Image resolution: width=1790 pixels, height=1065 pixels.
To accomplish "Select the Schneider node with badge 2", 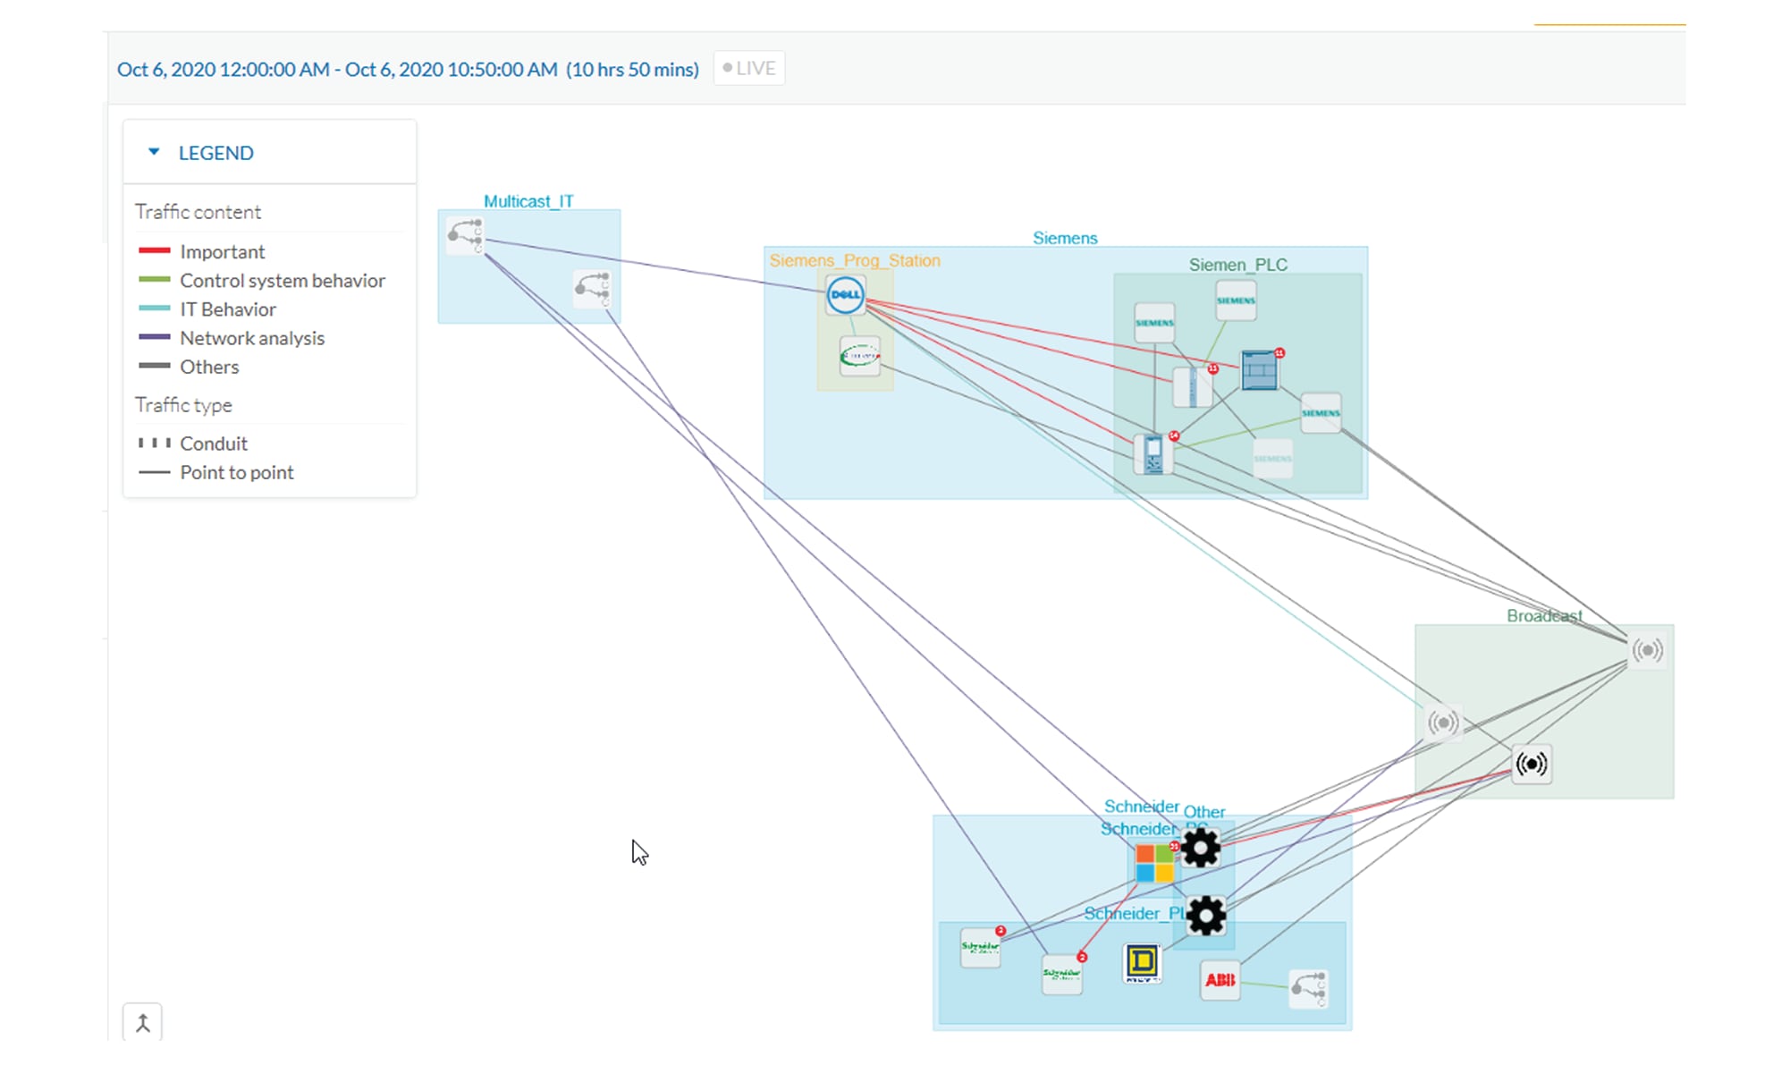I will click(1062, 973).
